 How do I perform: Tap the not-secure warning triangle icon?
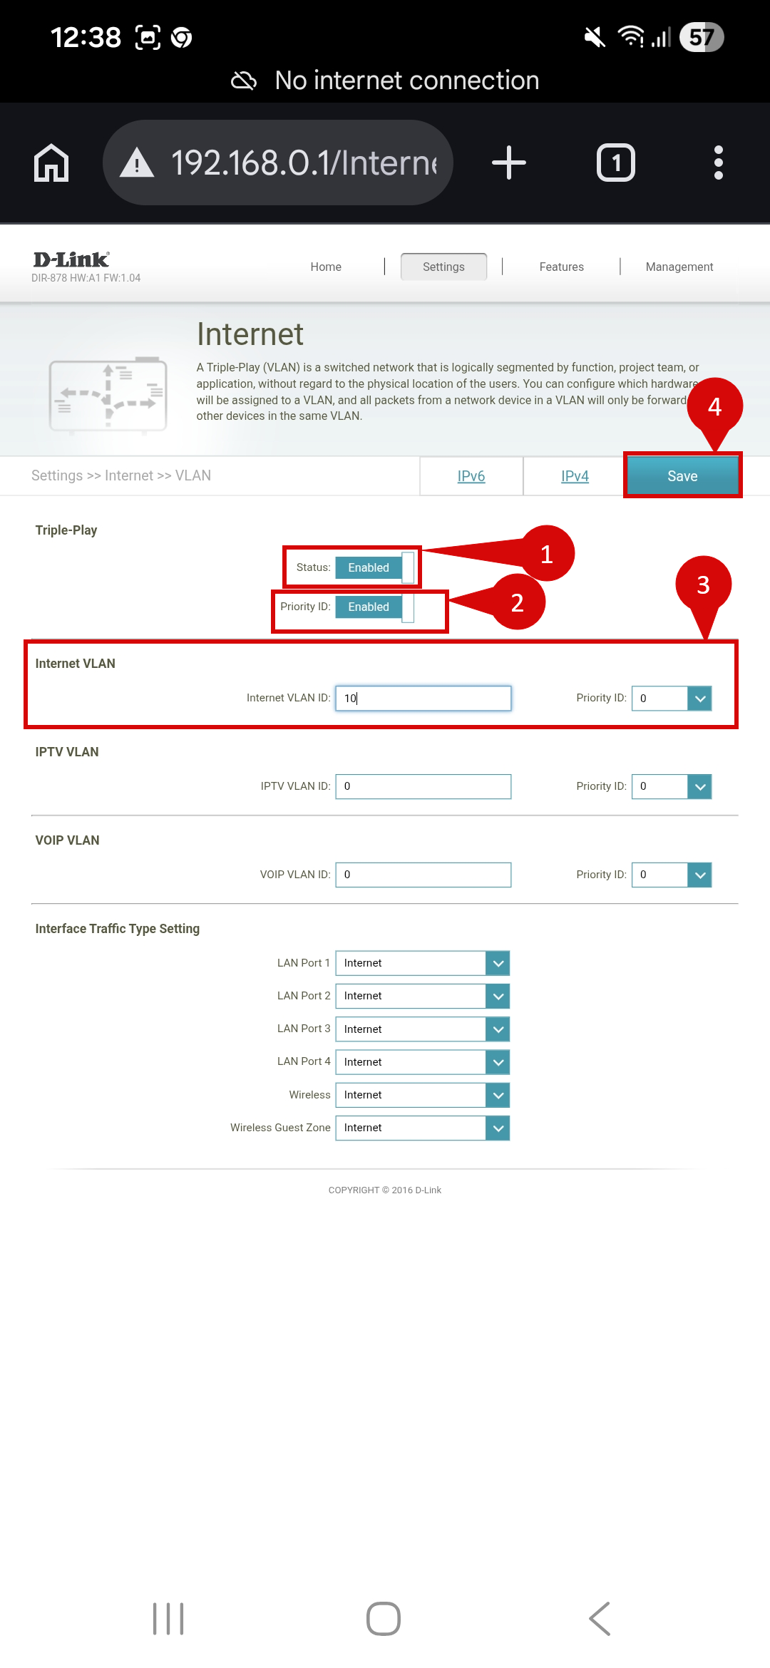(137, 163)
